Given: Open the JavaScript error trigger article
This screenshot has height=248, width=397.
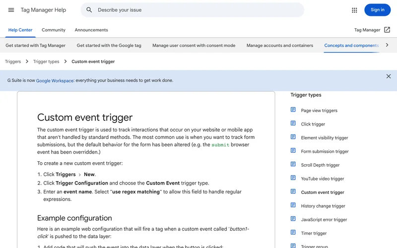Looking at the screenshot, I should [324, 220].
